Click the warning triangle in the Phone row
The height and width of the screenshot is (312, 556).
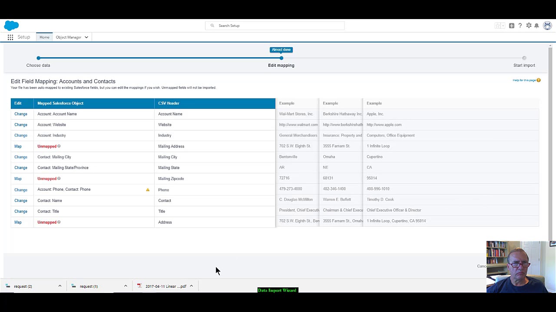pos(148,190)
